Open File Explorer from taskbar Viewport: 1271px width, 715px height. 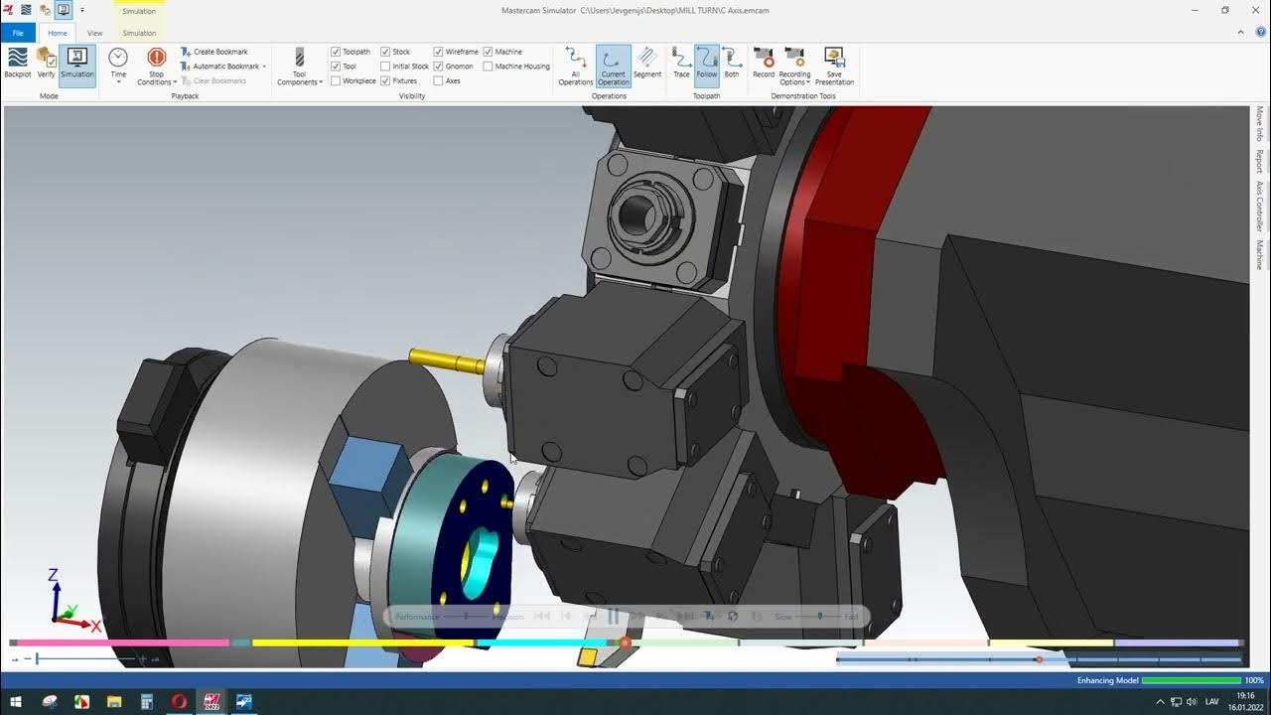114,702
